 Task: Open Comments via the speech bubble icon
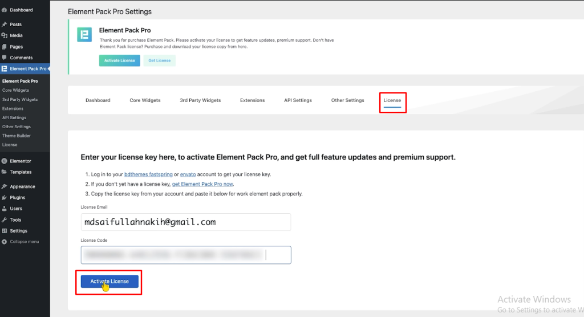tap(5, 58)
